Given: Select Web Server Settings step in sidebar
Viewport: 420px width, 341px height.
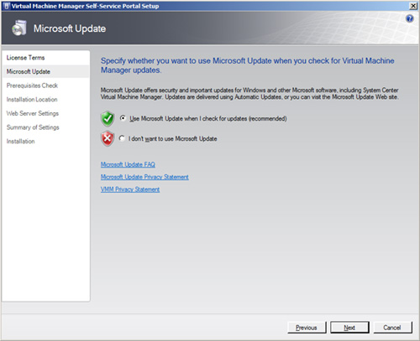Looking at the screenshot, I should (33, 113).
